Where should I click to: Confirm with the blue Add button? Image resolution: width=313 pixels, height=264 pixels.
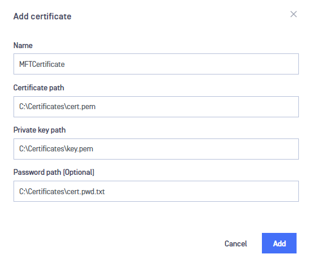[x=279, y=243]
